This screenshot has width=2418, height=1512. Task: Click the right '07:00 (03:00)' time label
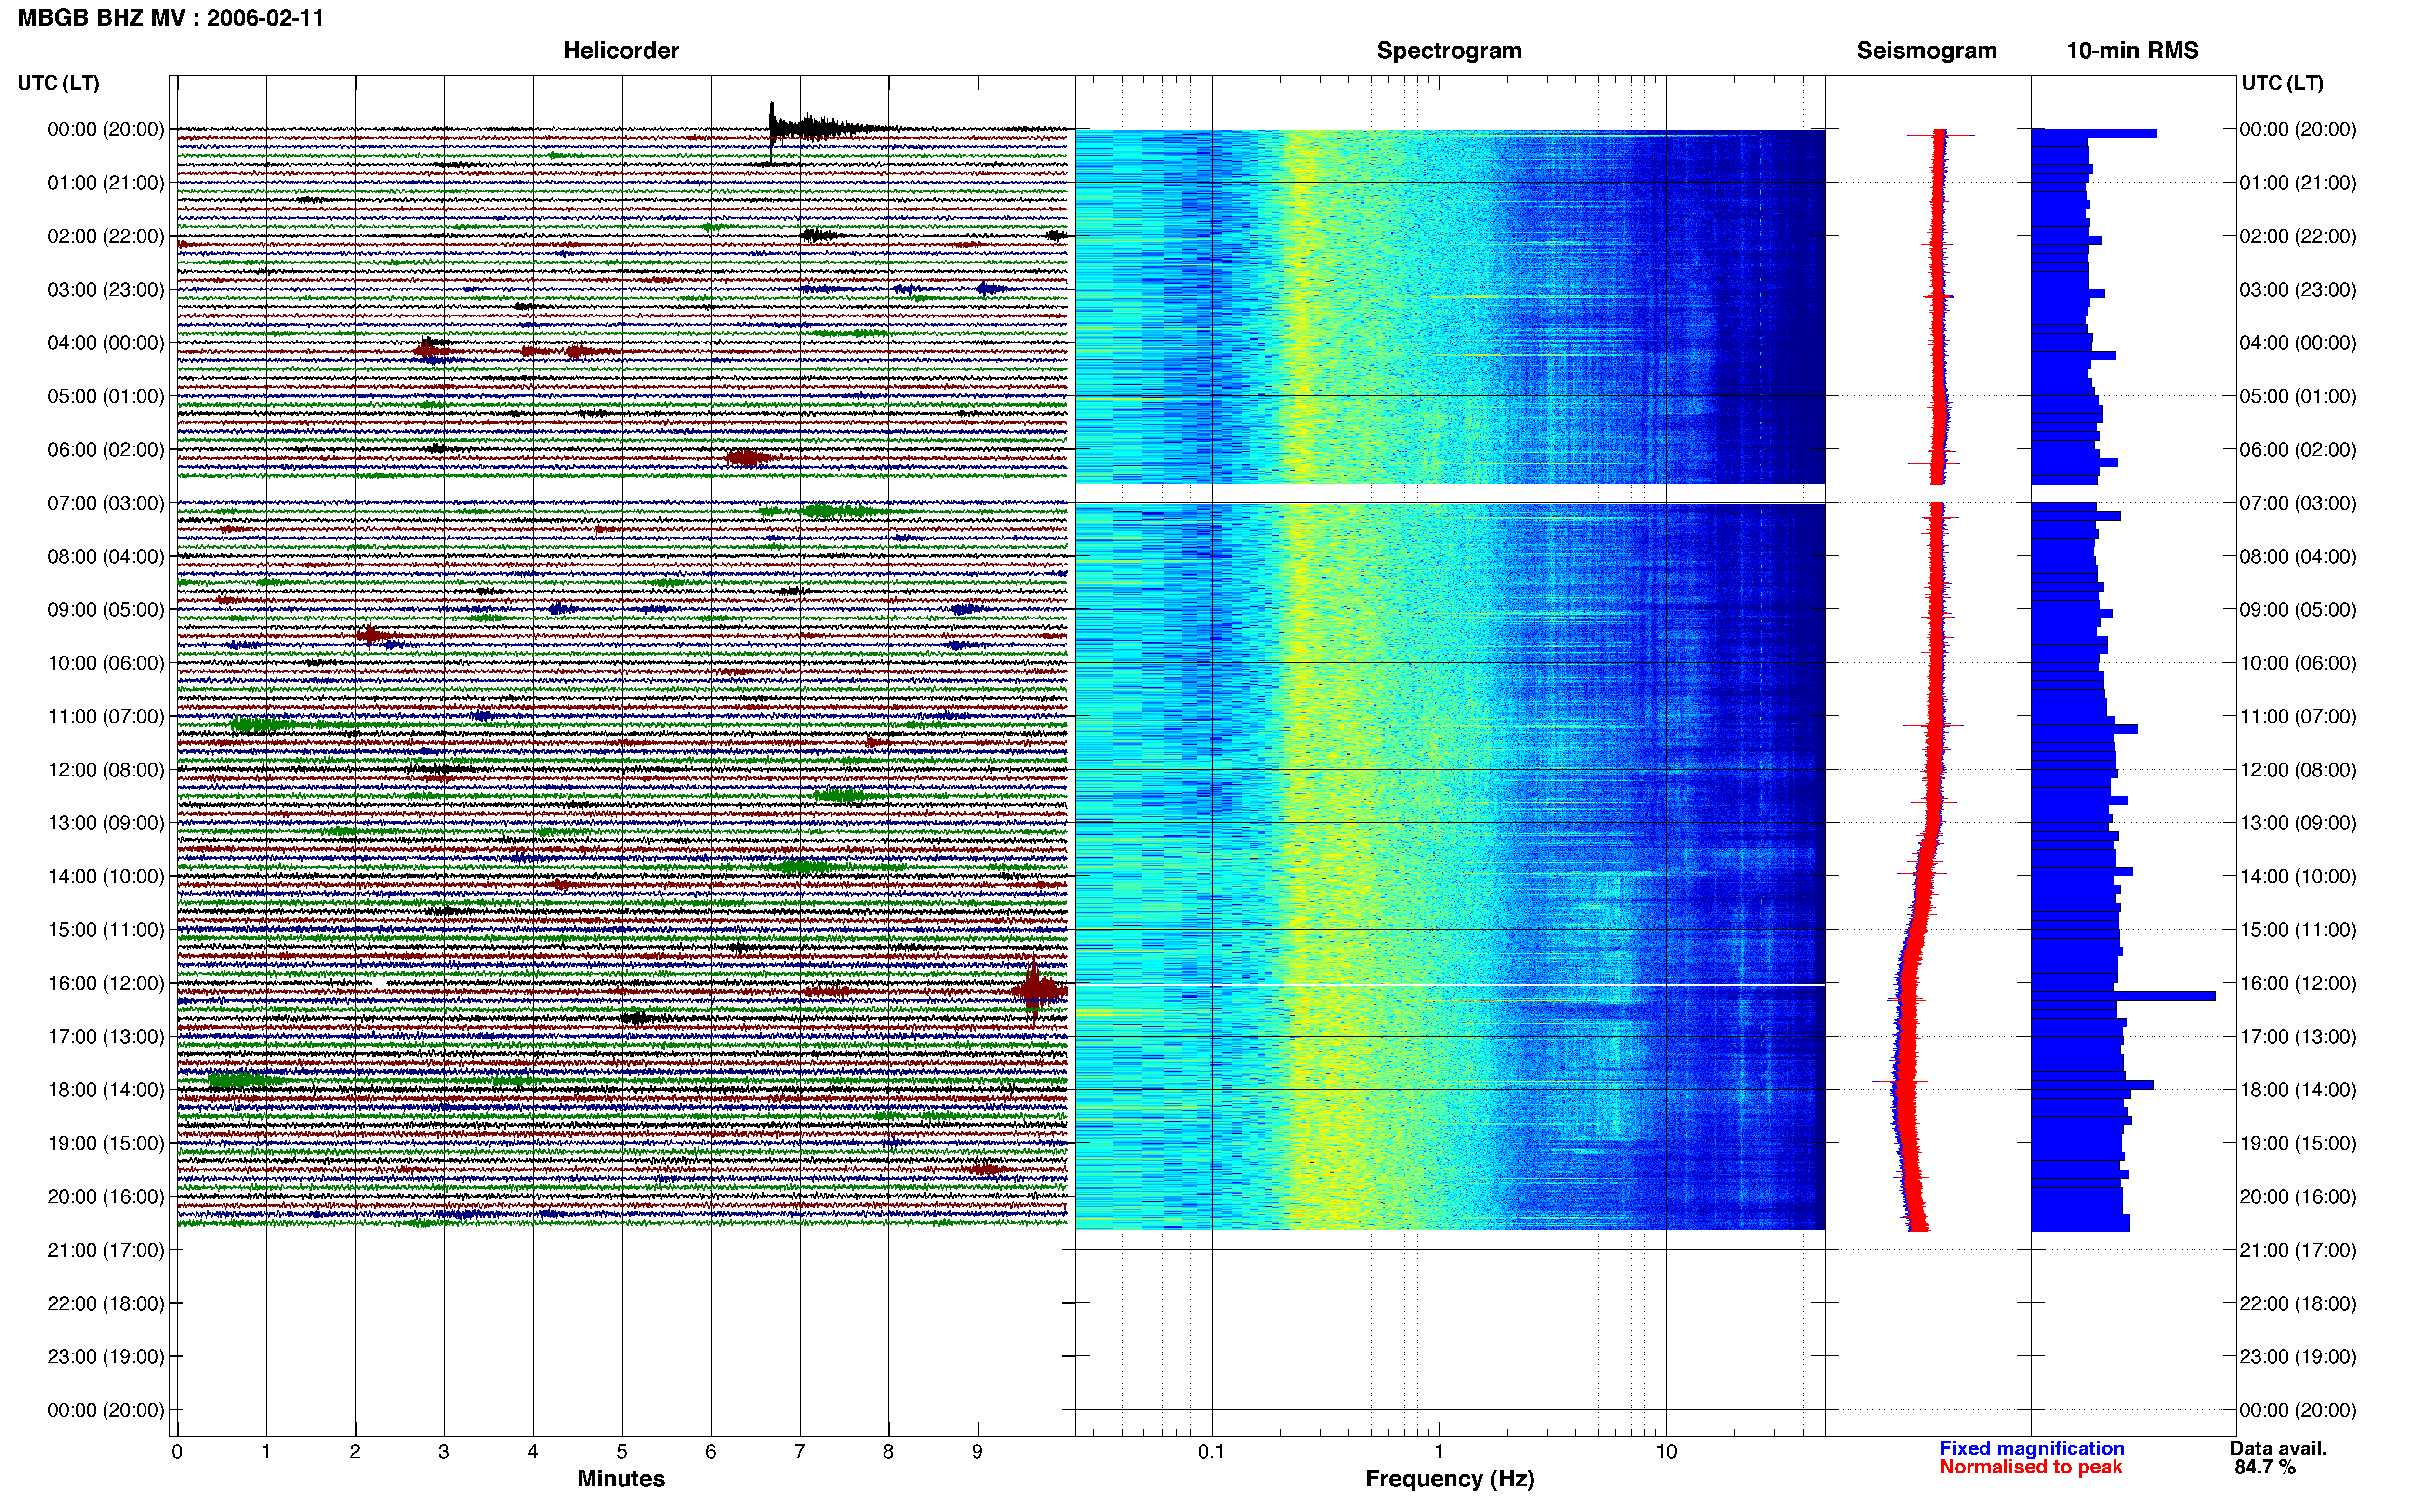[x=2298, y=503]
